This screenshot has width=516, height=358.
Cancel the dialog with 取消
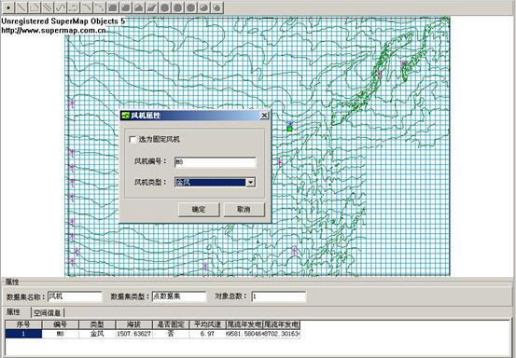244,210
